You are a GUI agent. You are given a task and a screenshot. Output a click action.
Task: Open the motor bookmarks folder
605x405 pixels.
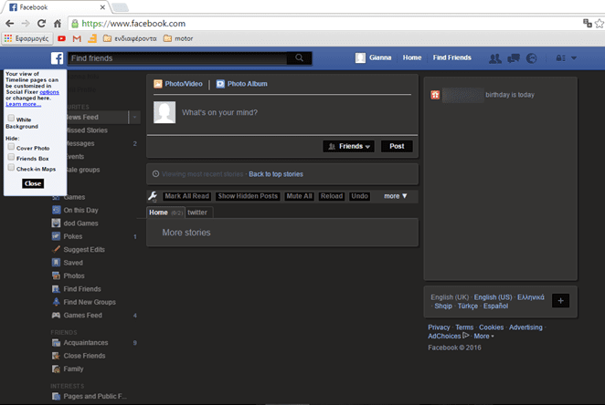pos(178,38)
